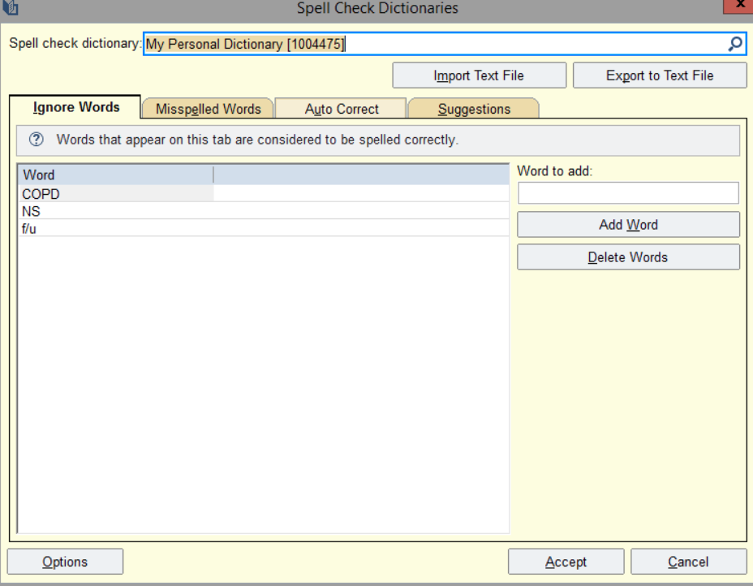Open the Options button at bottom left

pos(65,562)
